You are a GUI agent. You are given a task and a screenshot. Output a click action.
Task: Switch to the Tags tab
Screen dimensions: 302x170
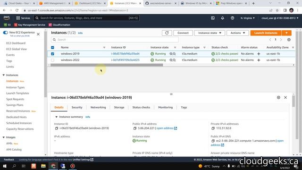point(184,107)
